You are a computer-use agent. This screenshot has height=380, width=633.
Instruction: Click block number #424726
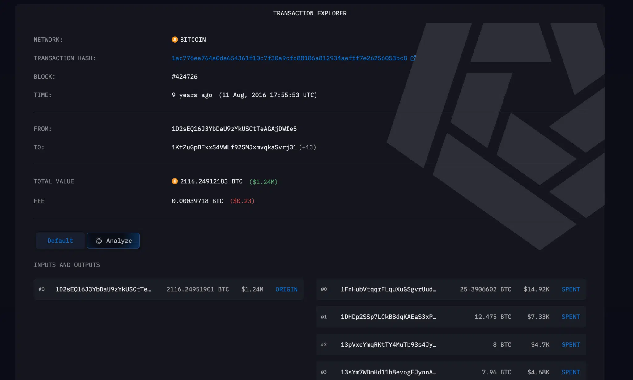[x=185, y=76]
